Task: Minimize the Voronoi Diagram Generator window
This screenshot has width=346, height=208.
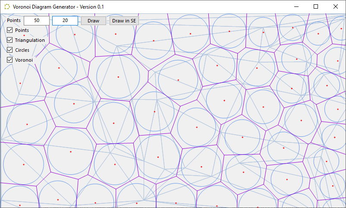Action: pyautogui.click(x=296, y=6)
